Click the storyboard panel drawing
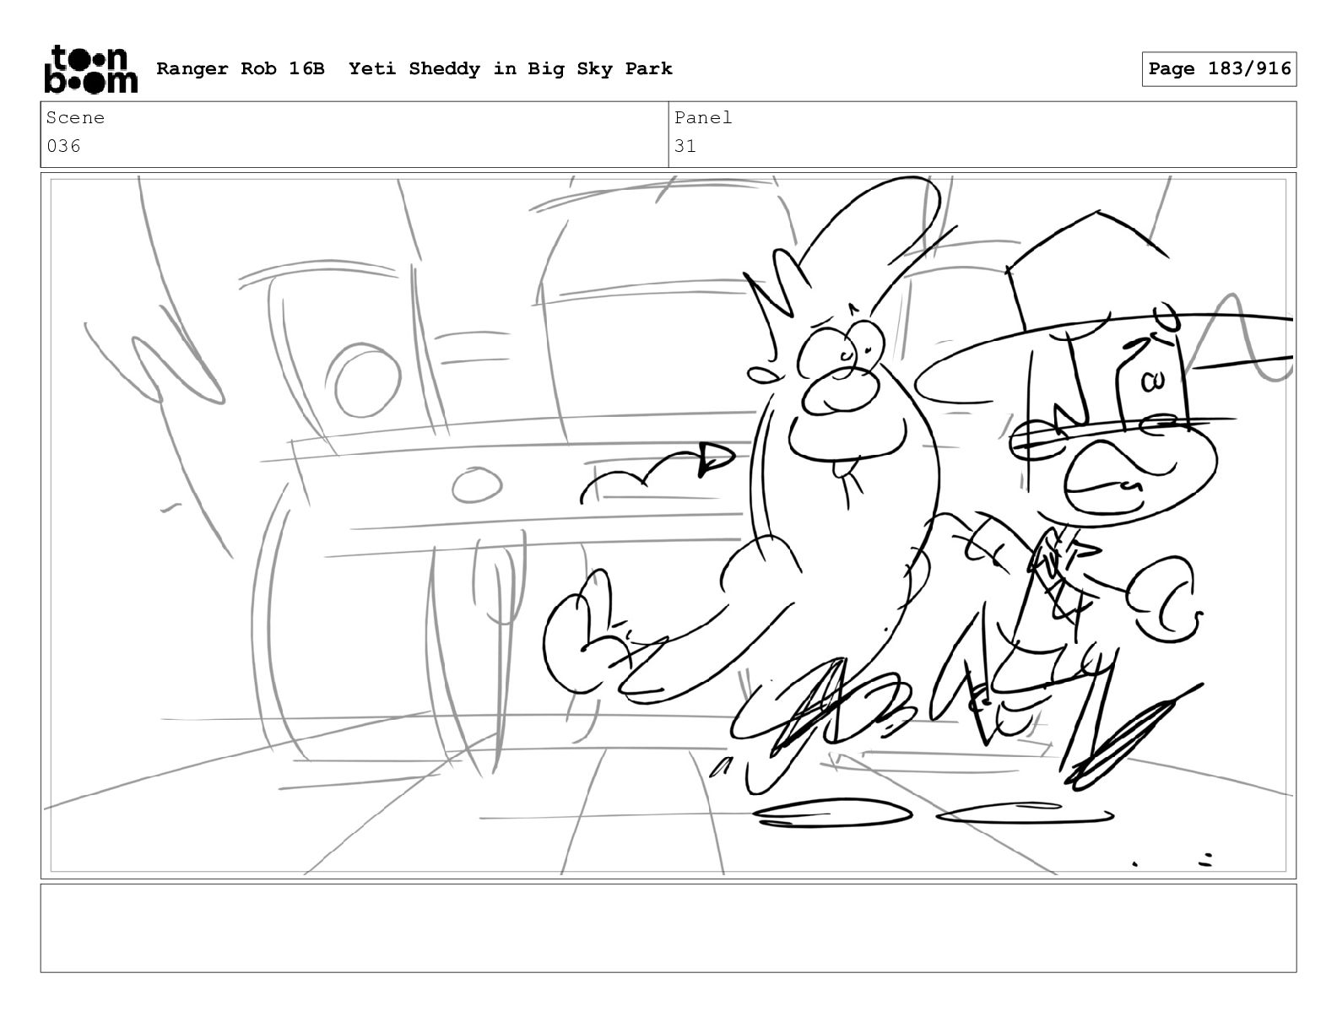Screen dimensions: 1337x1033 point(668,526)
